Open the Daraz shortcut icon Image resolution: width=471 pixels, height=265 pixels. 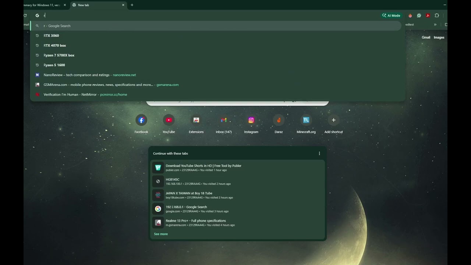[279, 120]
